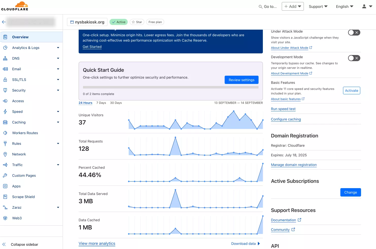Turn on Development Mode switch

point(354,58)
